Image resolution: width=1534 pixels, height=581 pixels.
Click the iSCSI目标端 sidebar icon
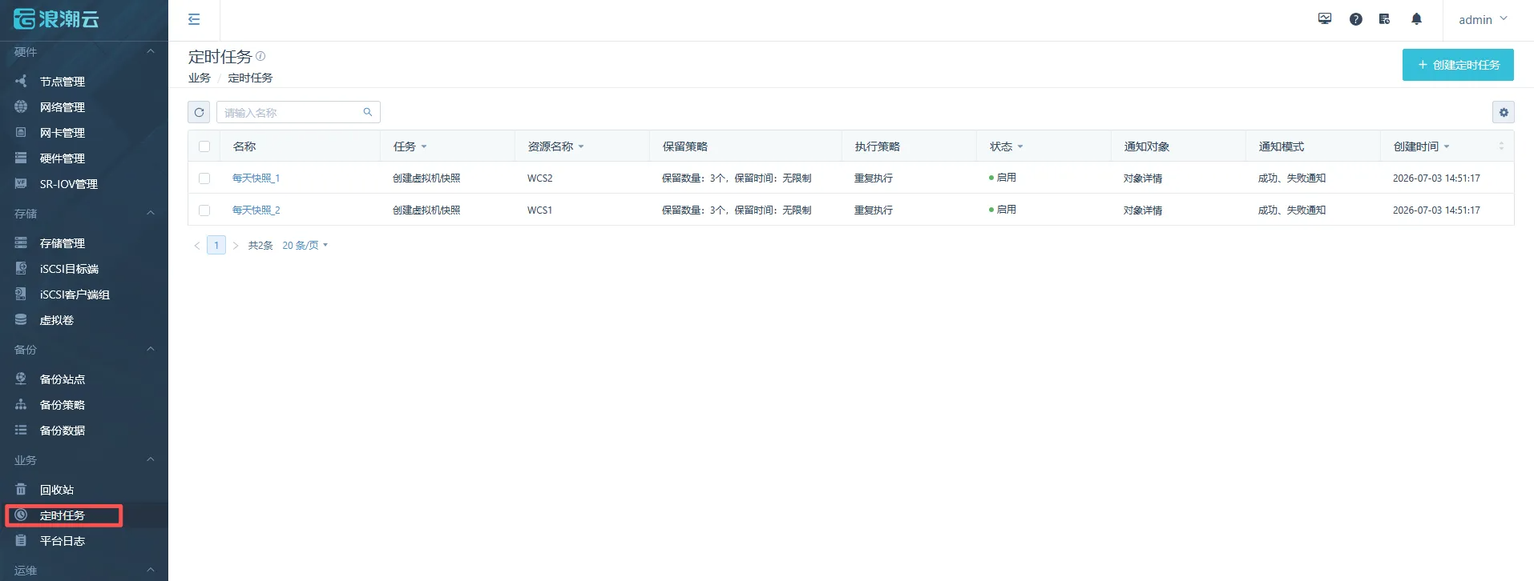click(x=21, y=268)
